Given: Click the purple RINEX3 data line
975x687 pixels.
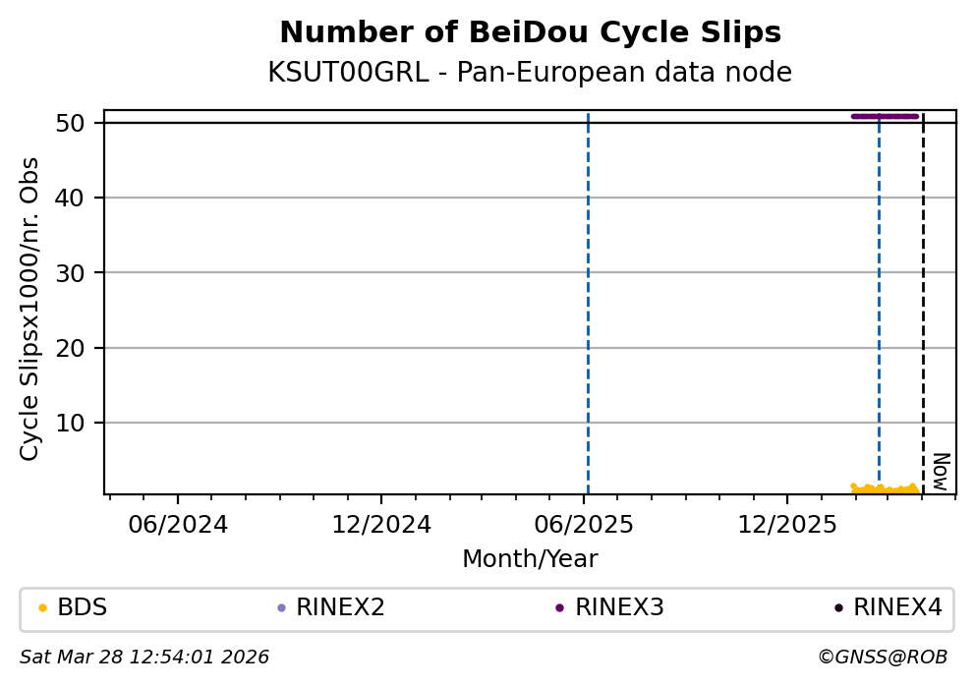Looking at the screenshot, I should pos(885,116).
